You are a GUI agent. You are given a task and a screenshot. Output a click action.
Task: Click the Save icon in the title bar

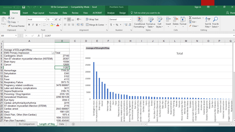[x=23, y=7]
